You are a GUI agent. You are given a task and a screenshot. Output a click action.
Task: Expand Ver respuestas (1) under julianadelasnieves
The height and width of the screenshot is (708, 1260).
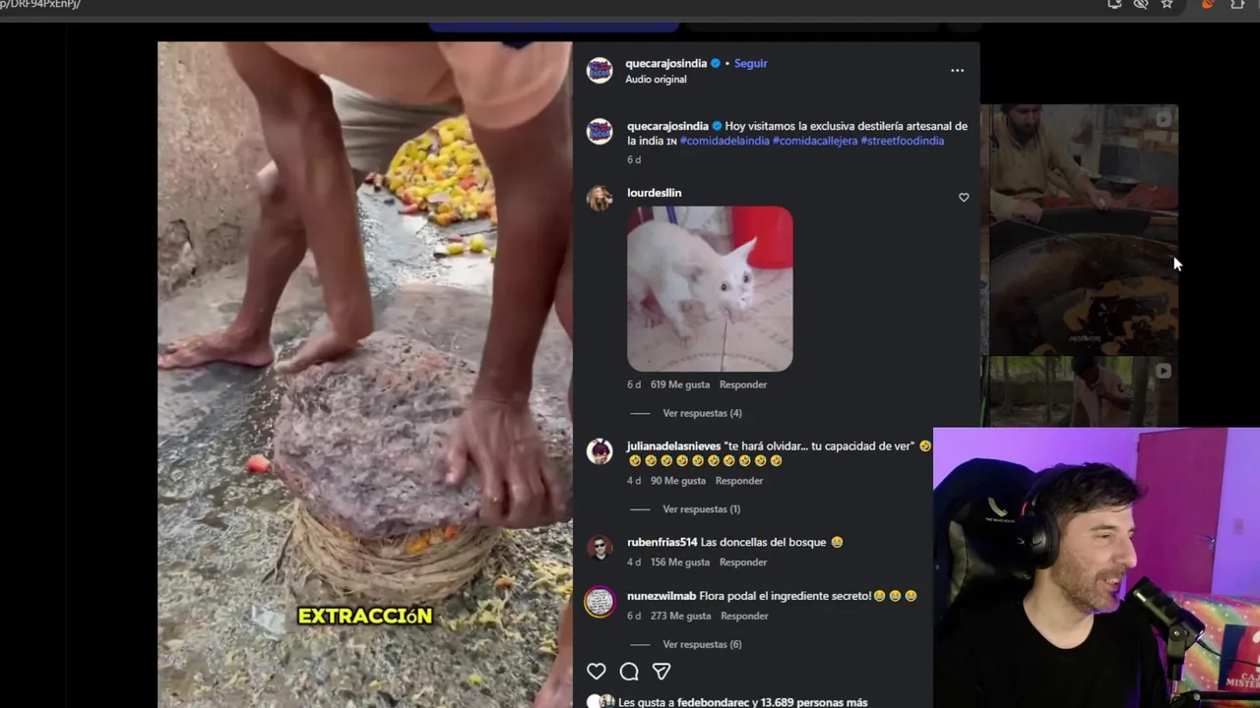(x=701, y=508)
